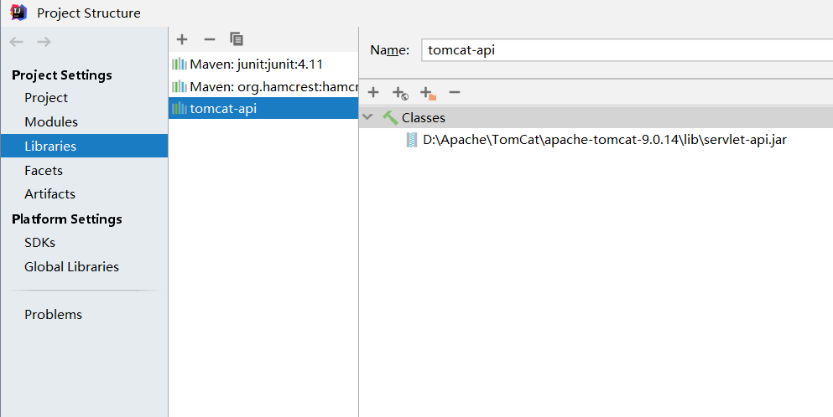Select the Classes tree node
833x417 pixels.
coord(596,118)
